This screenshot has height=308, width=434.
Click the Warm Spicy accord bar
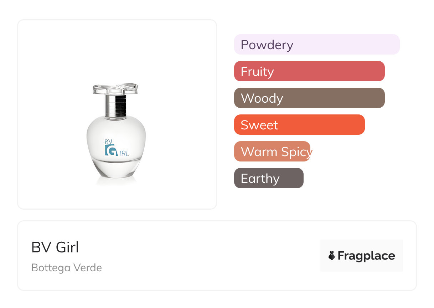tap(272, 152)
